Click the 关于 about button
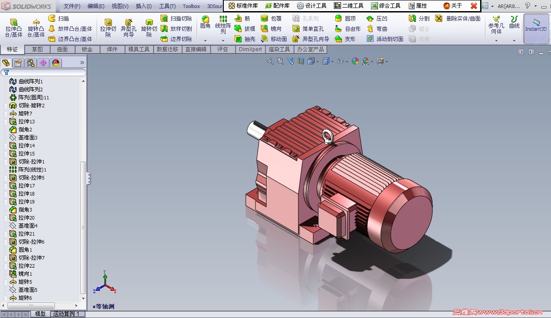 [453, 6]
